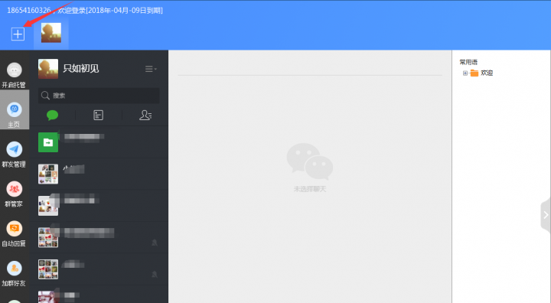Select the 欢迎 folder
This screenshot has height=303, width=551.
coord(482,73)
